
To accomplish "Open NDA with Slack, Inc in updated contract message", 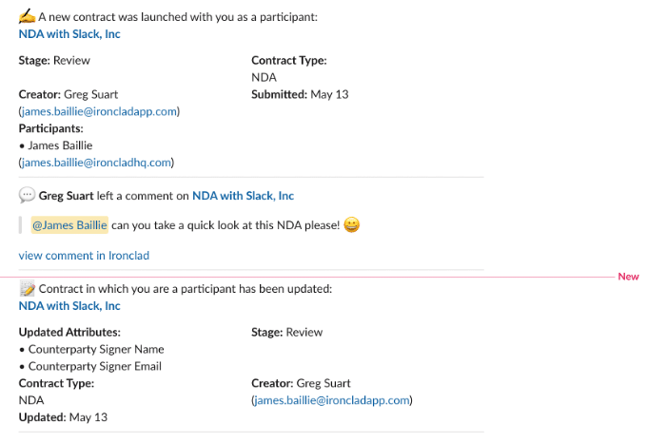I will click(69, 306).
